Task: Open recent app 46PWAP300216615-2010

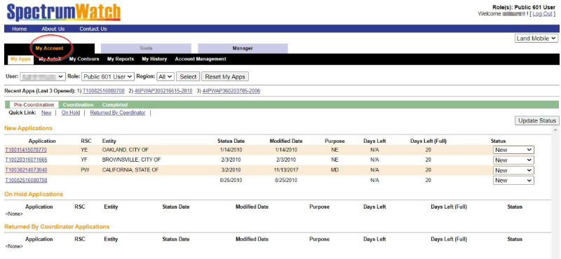Action: click(x=163, y=91)
